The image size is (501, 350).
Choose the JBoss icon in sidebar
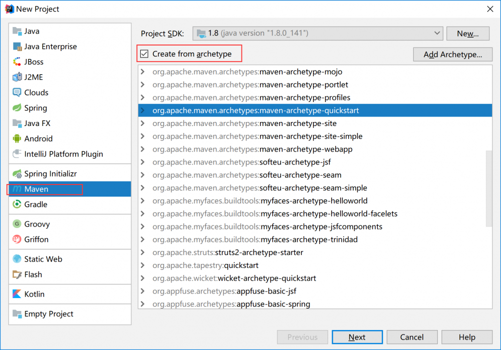point(17,62)
